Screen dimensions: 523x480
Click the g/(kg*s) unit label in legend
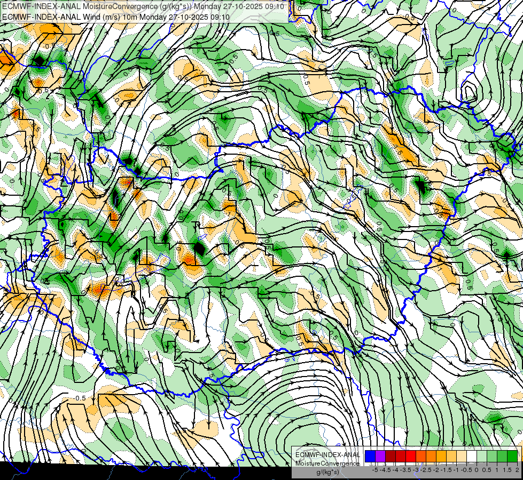[328, 472]
